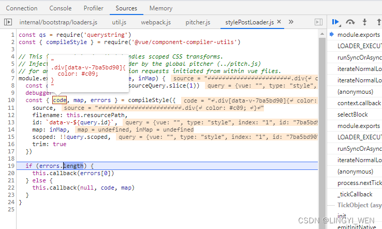This screenshot has height=229, width=382.
Task: Open the Console tab
Action: [x=61, y=8]
